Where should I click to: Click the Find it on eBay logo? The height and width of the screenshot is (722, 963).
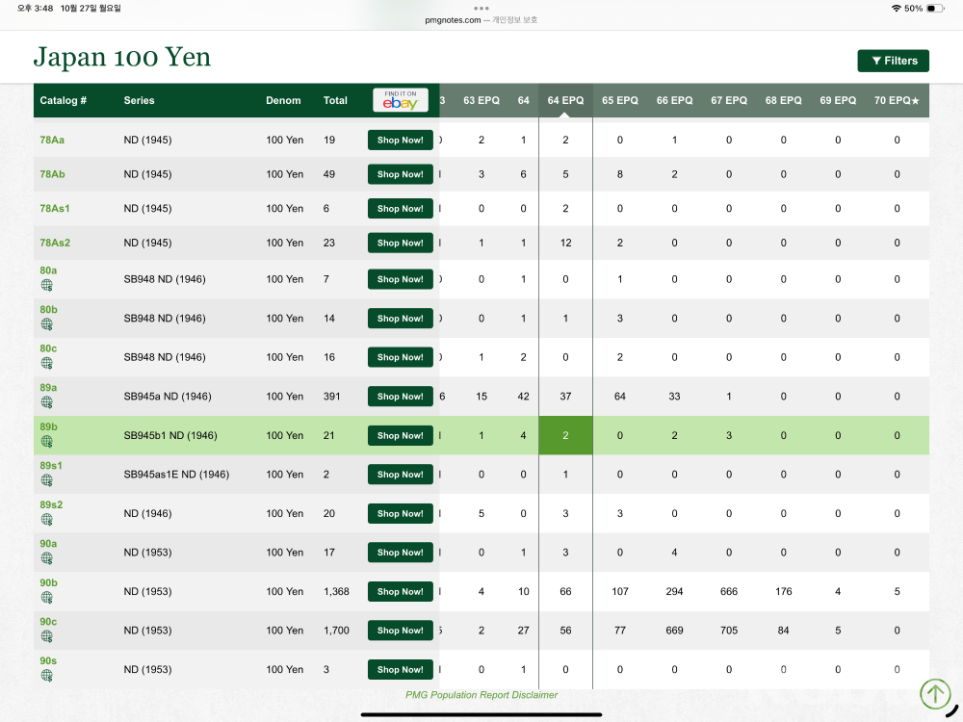point(401,100)
